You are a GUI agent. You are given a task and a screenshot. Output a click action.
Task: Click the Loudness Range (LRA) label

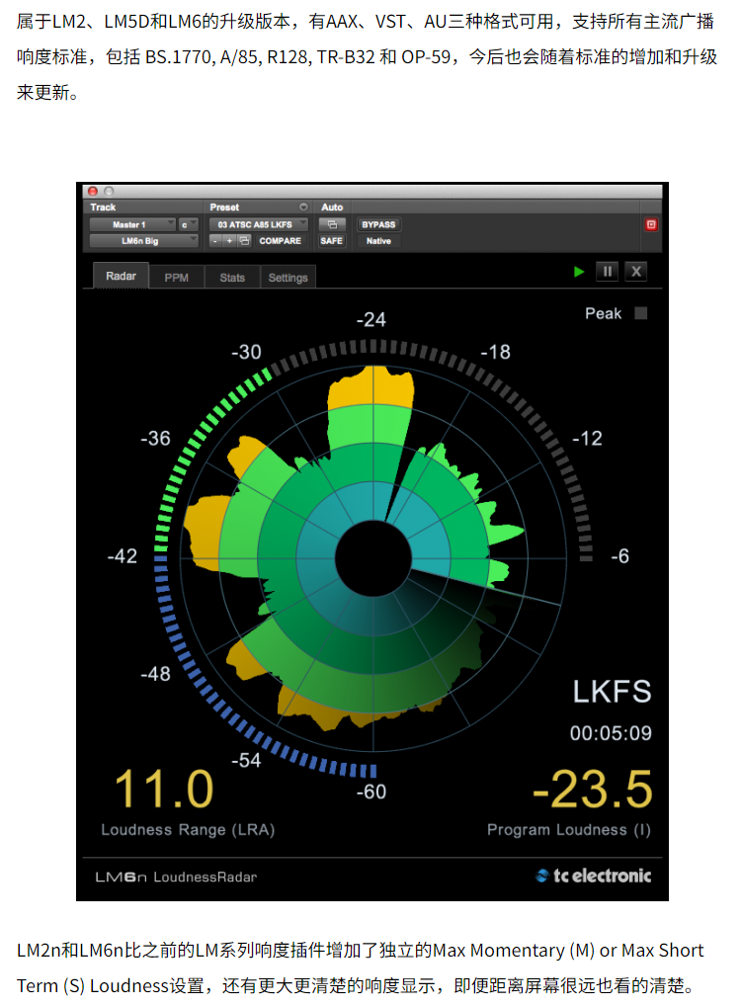coord(188,829)
